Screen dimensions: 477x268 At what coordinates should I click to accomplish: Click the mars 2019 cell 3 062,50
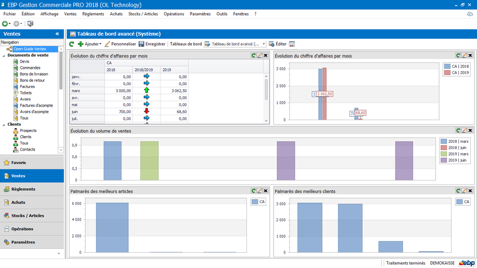pyautogui.click(x=174, y=91)
